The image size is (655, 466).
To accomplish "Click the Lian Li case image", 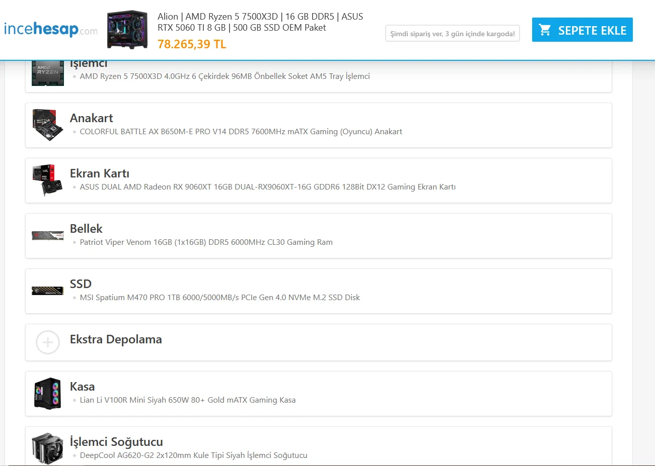I will pos(48,394).
